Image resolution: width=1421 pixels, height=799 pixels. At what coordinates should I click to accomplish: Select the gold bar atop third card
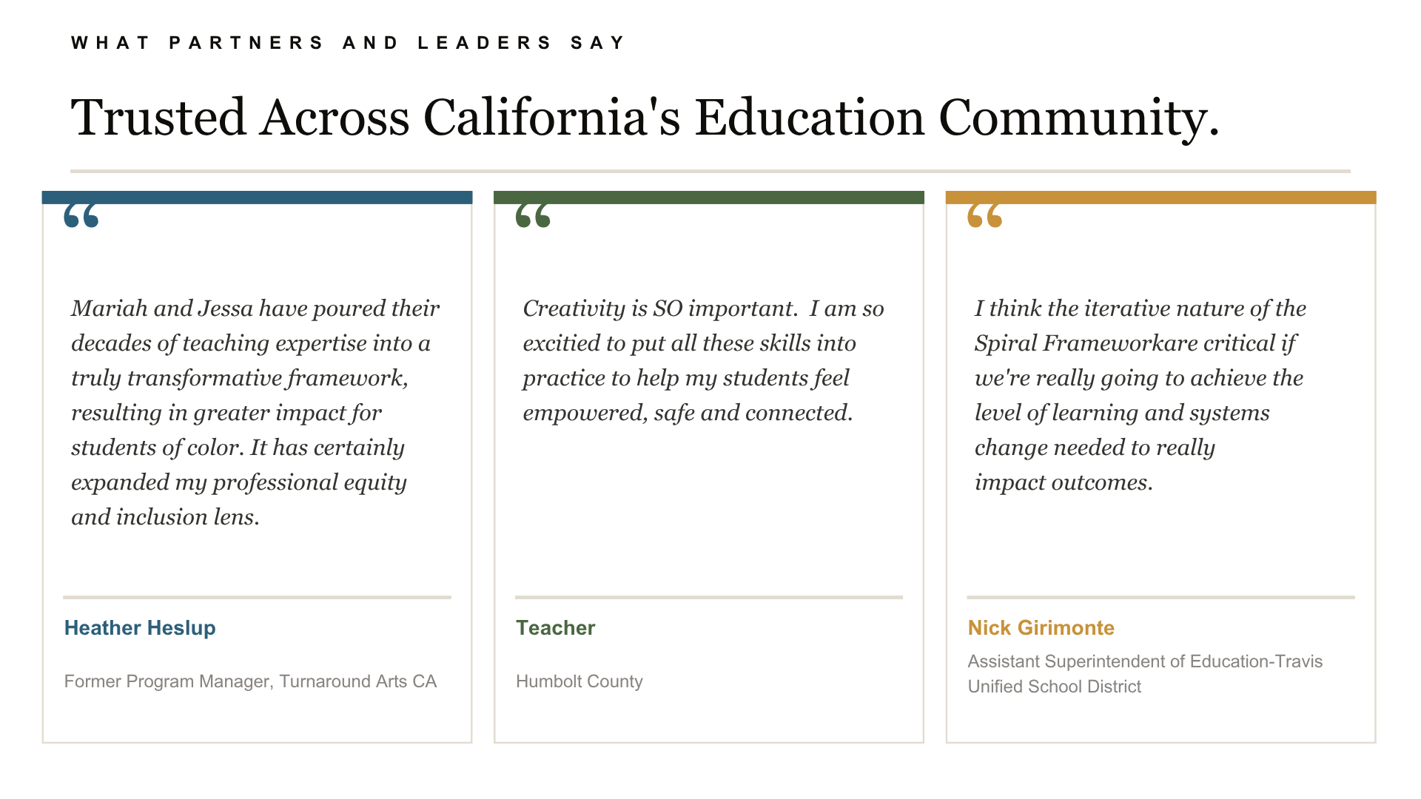click(x=1160, y=198)
